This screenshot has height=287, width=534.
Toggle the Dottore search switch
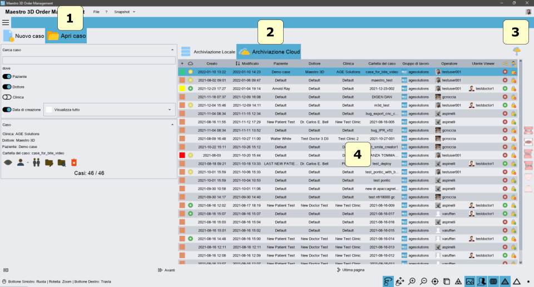point(7,87)
